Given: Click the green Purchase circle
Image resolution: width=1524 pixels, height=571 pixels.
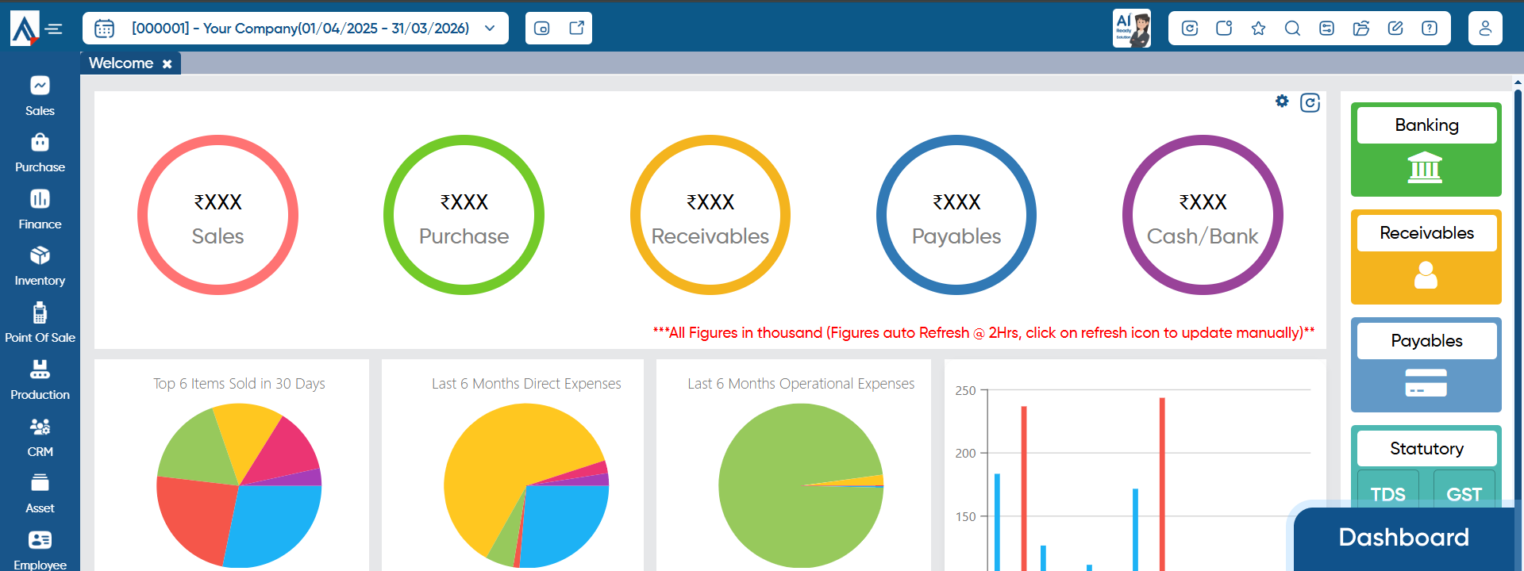Looking at the screenshot, I should pyautogui.click(x=464, y=215).
